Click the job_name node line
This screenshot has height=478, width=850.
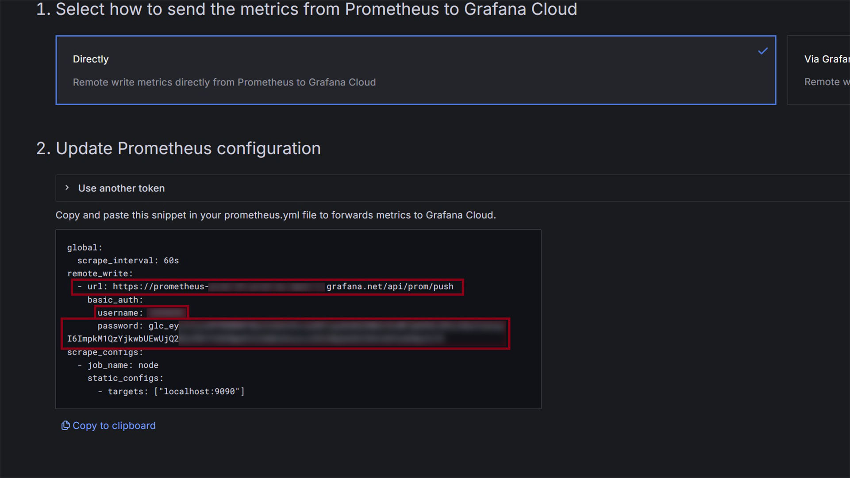click(x=123, y=365)
